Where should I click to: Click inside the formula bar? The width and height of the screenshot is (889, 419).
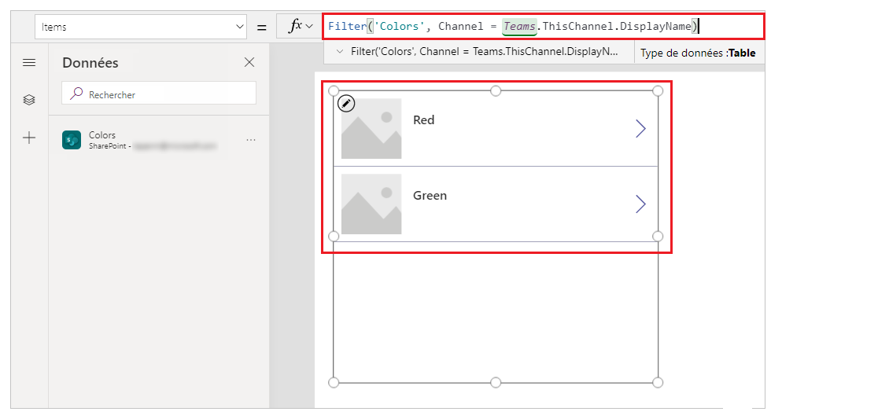(543, 27)
